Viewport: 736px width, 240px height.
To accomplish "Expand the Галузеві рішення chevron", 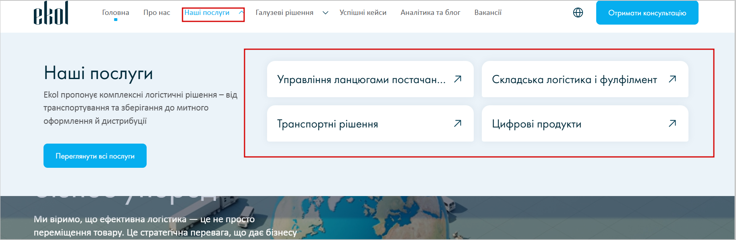I will tap(325, 13).
